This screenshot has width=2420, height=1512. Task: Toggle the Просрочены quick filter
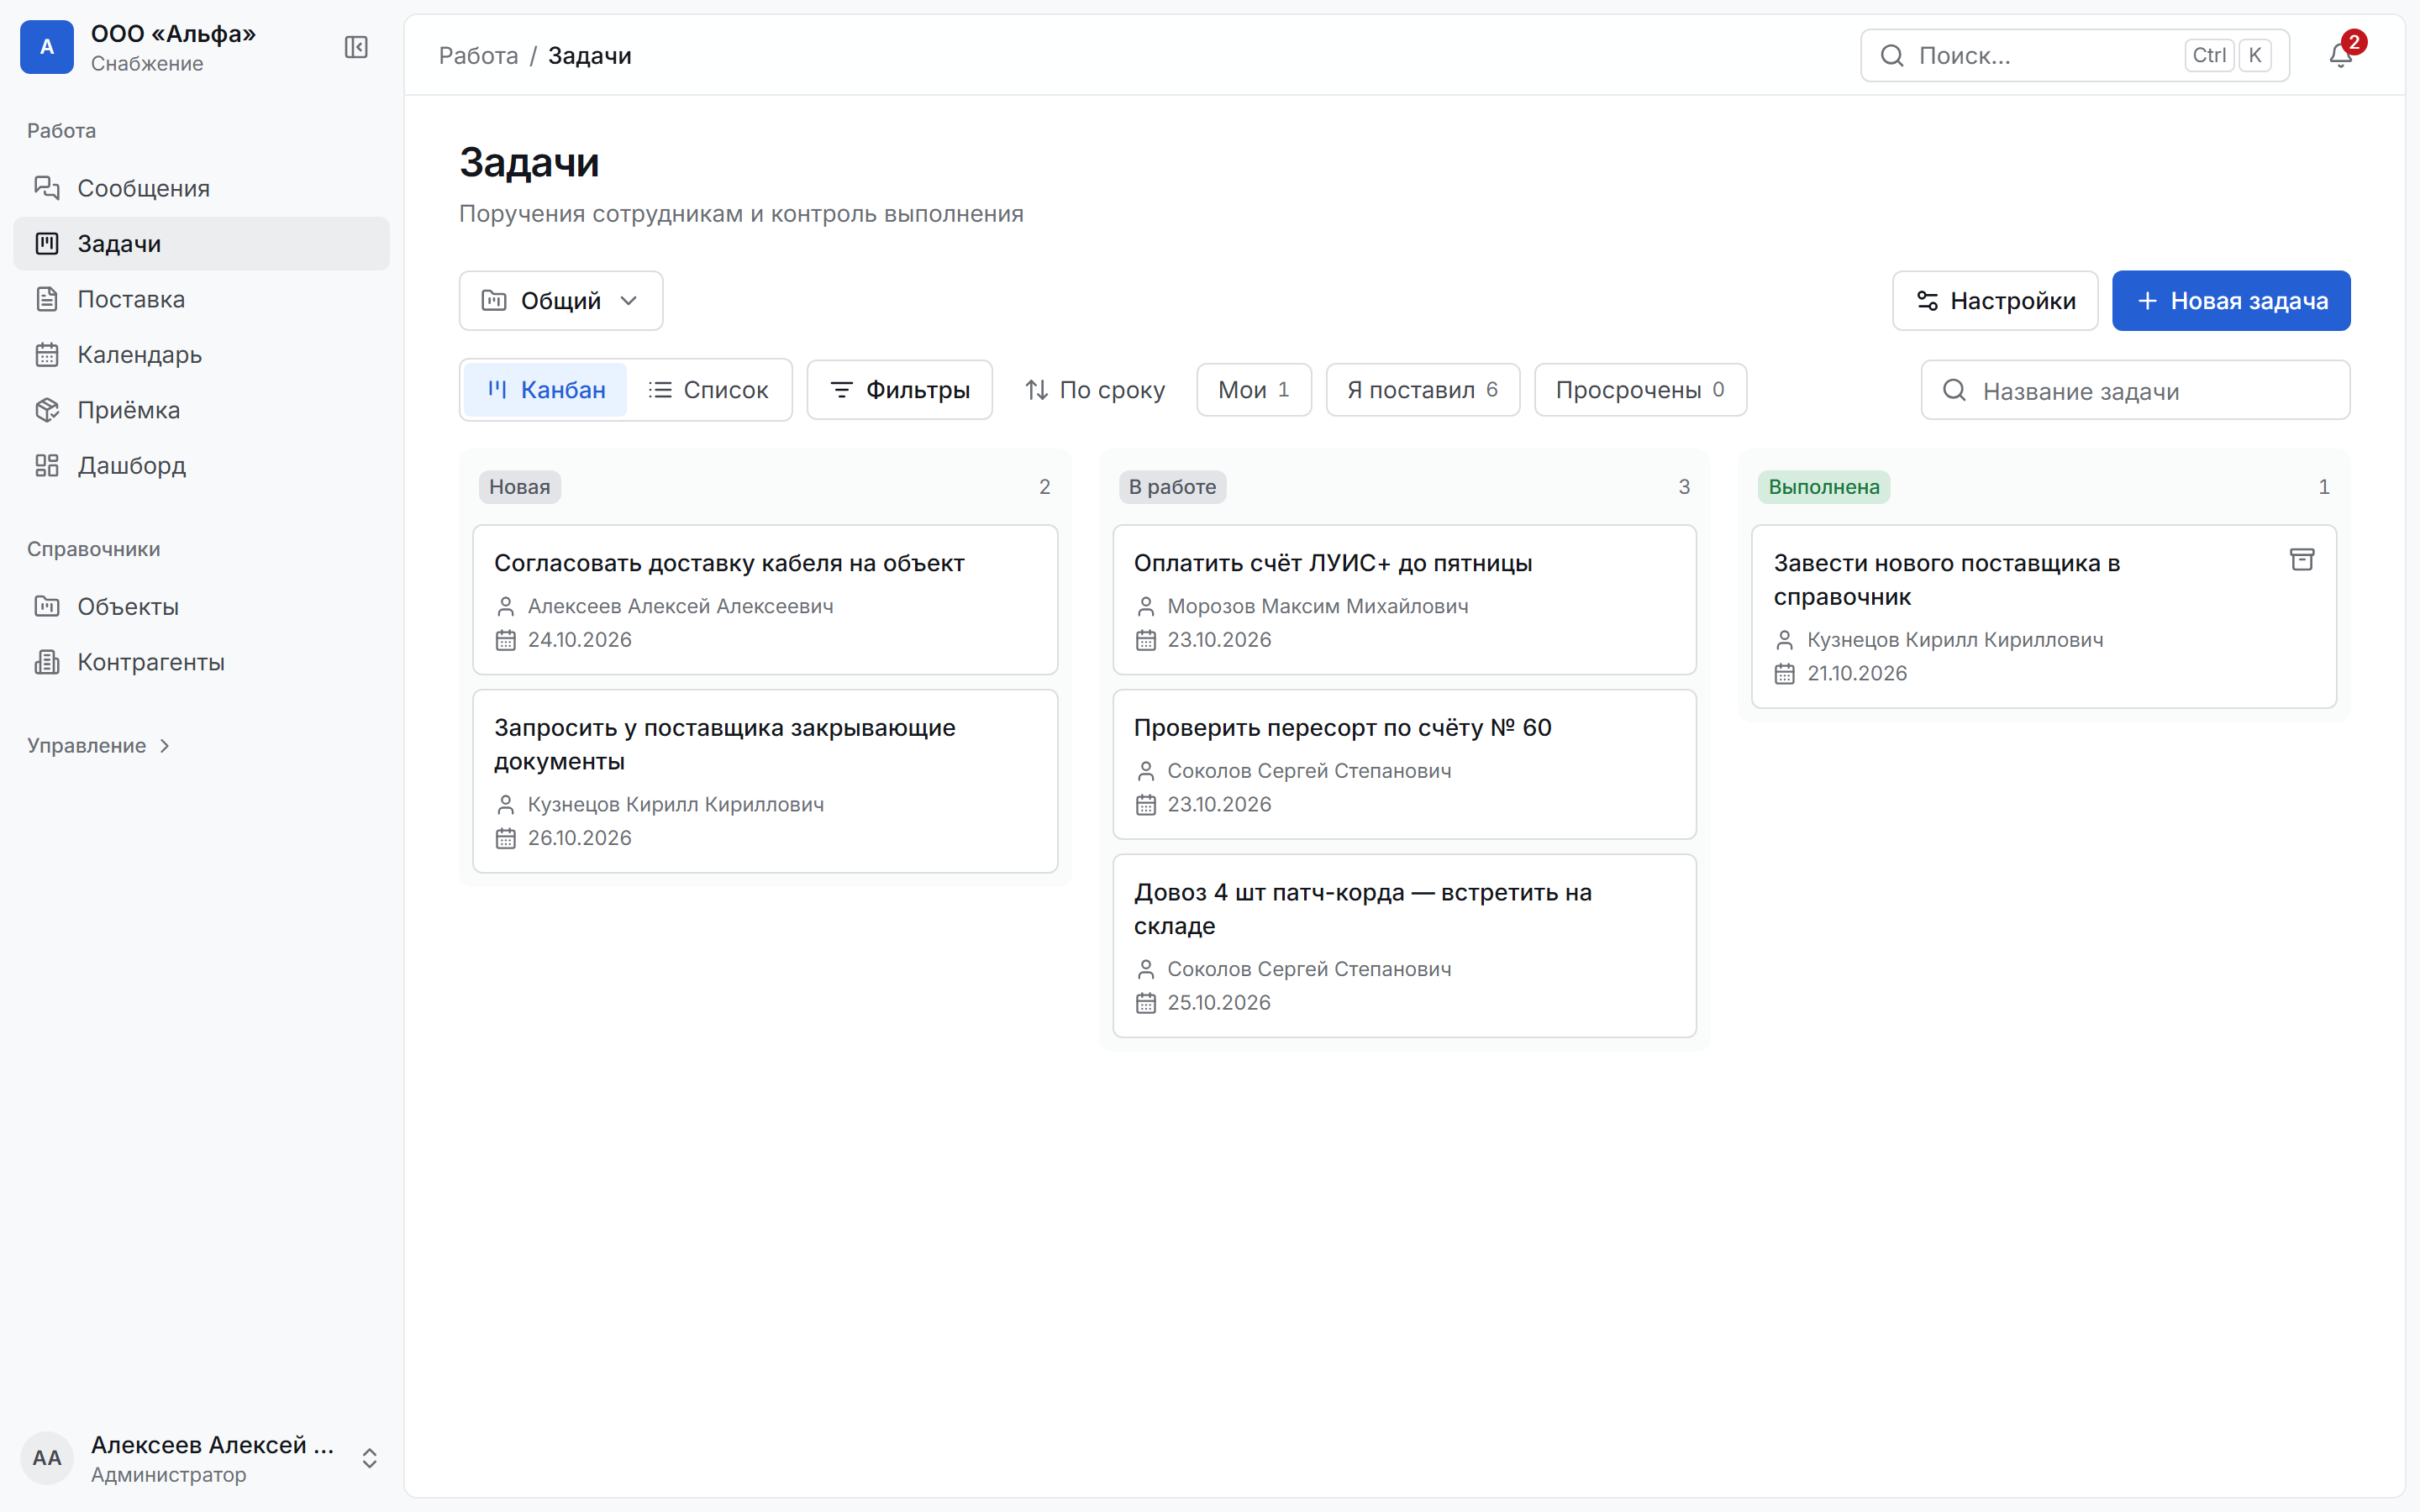[x=1640, y=390]
